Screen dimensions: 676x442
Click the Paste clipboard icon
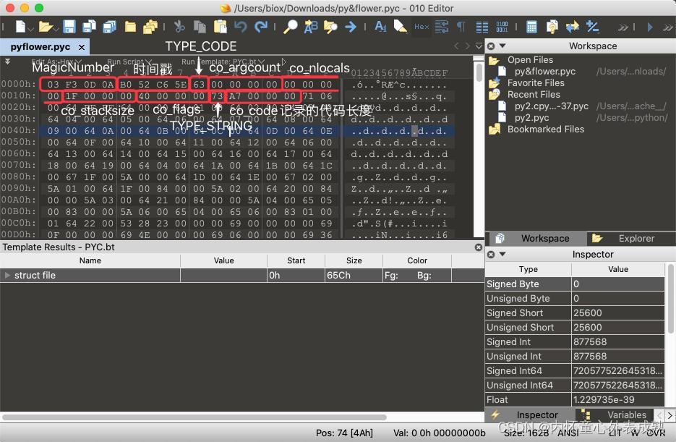[220, 27]
